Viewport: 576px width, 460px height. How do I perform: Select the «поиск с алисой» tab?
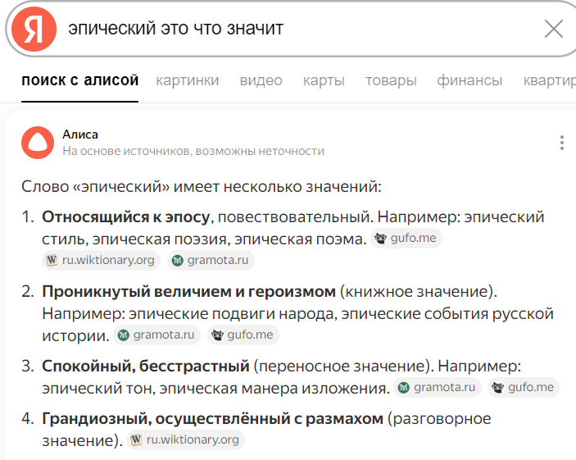80,80
